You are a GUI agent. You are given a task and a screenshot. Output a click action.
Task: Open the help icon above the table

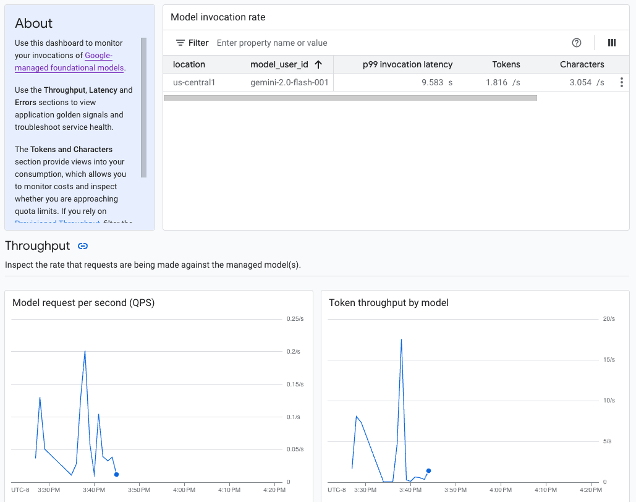tap(577, 43)
